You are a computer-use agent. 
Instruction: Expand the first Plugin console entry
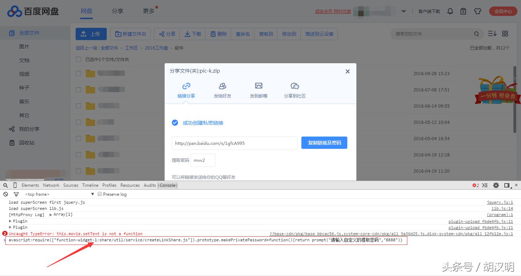pos(11,221)
